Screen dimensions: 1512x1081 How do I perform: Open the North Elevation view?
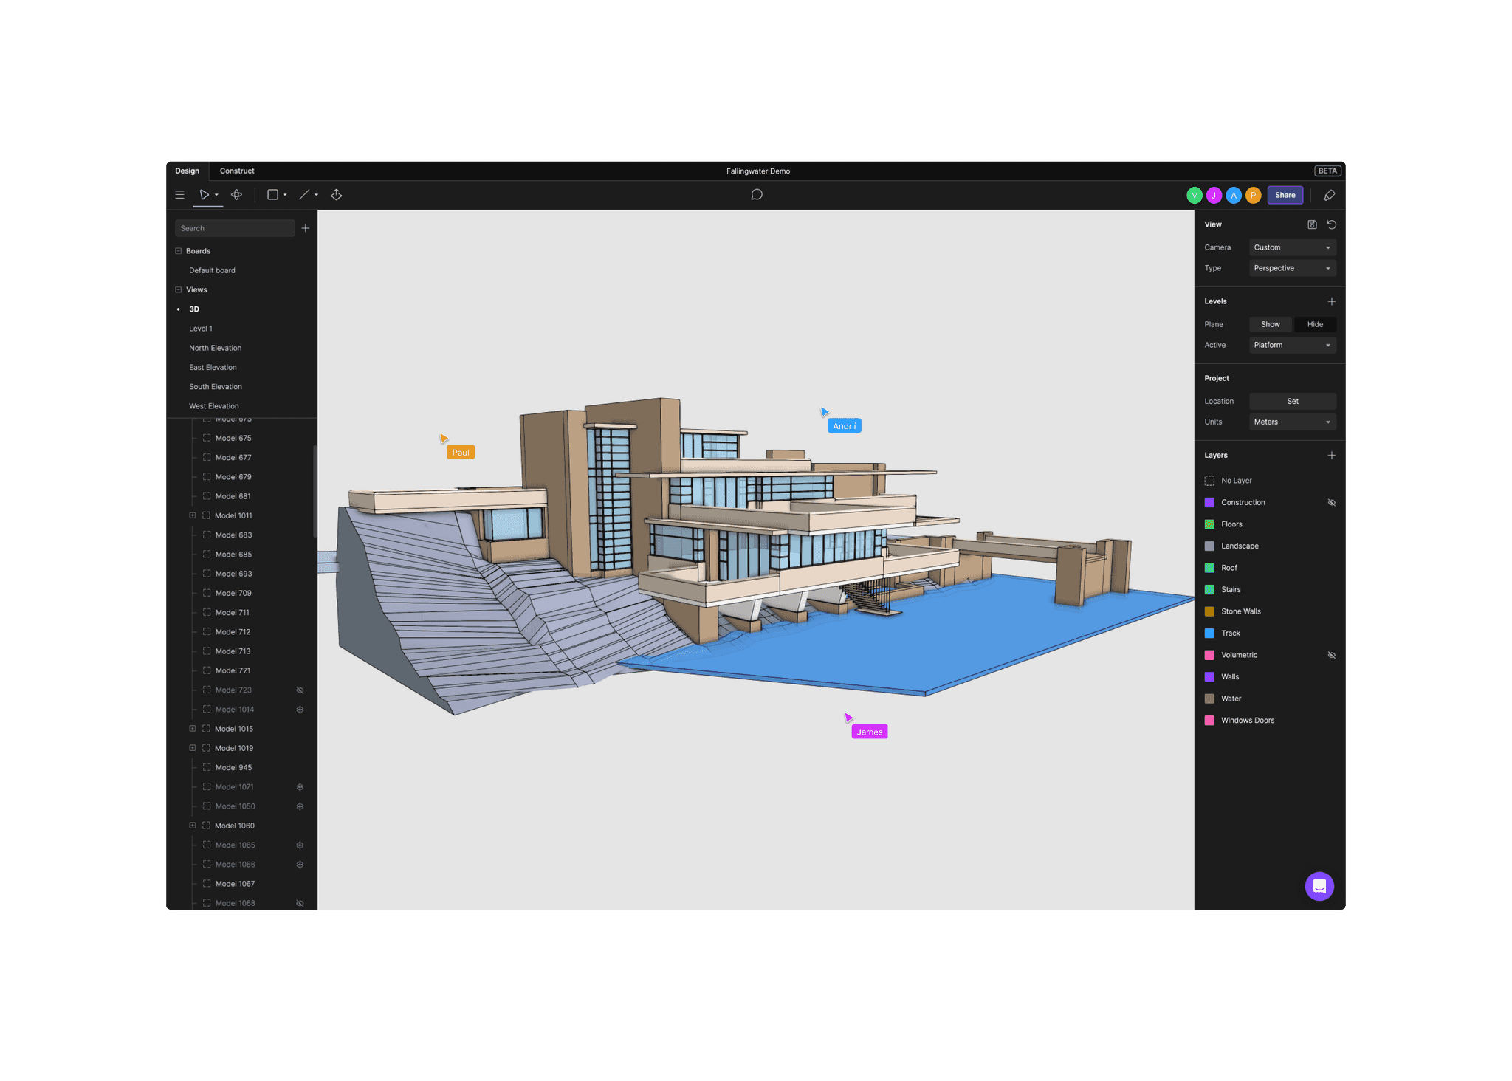click(x=215, y=349)
